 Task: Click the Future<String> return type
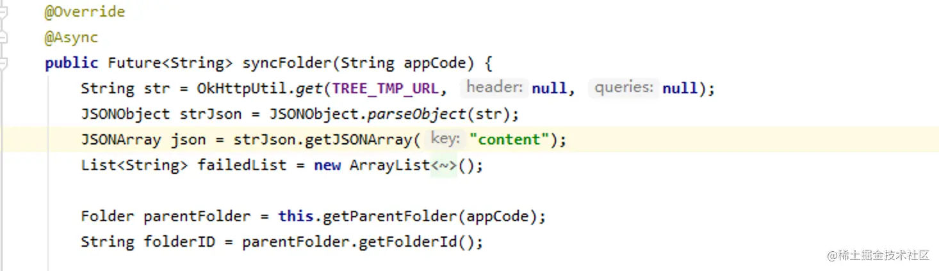pos(170,63)
